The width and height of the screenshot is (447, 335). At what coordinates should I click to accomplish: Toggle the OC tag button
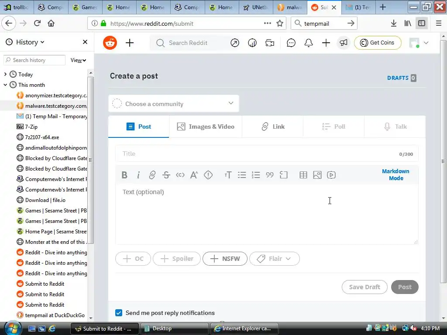coord(133,259)
